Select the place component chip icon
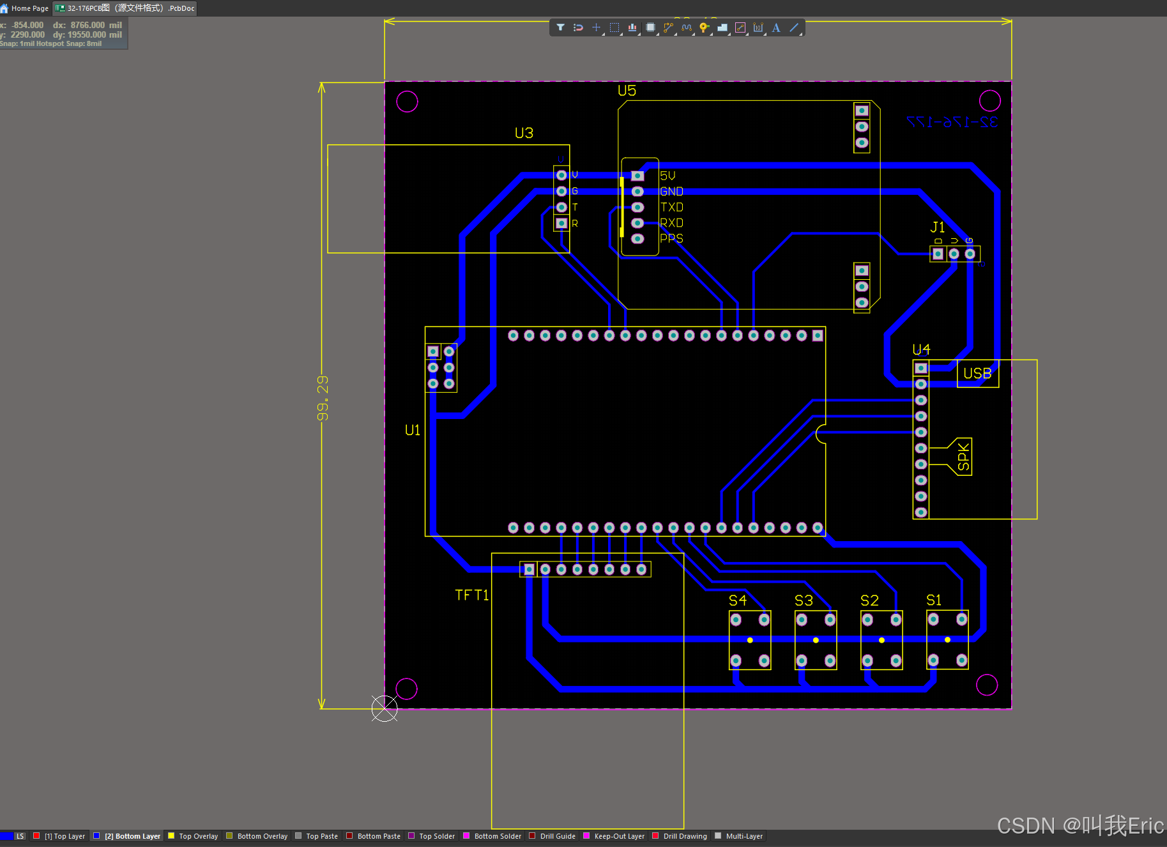Screen dimensions: 1167x847 pos(650,27)
